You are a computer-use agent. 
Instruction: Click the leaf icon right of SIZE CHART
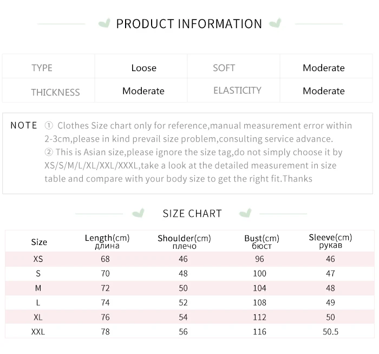[245, 213]
